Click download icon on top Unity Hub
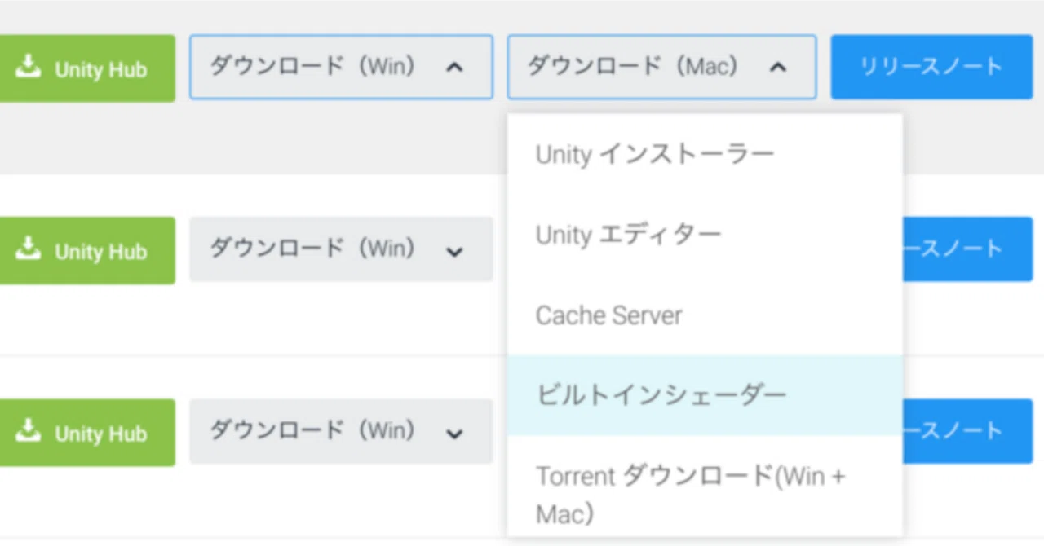The height and width of the screenshot is (546, 1044). (29, 68)
